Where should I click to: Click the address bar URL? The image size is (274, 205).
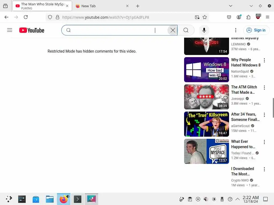[105, 17]
